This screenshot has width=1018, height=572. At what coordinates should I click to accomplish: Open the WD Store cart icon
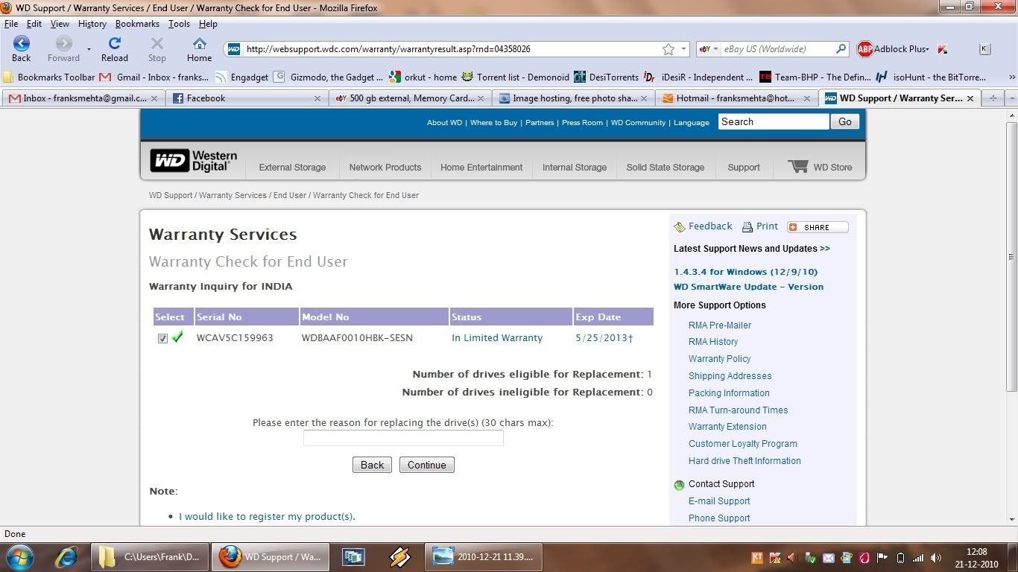(x=798, y=166)
